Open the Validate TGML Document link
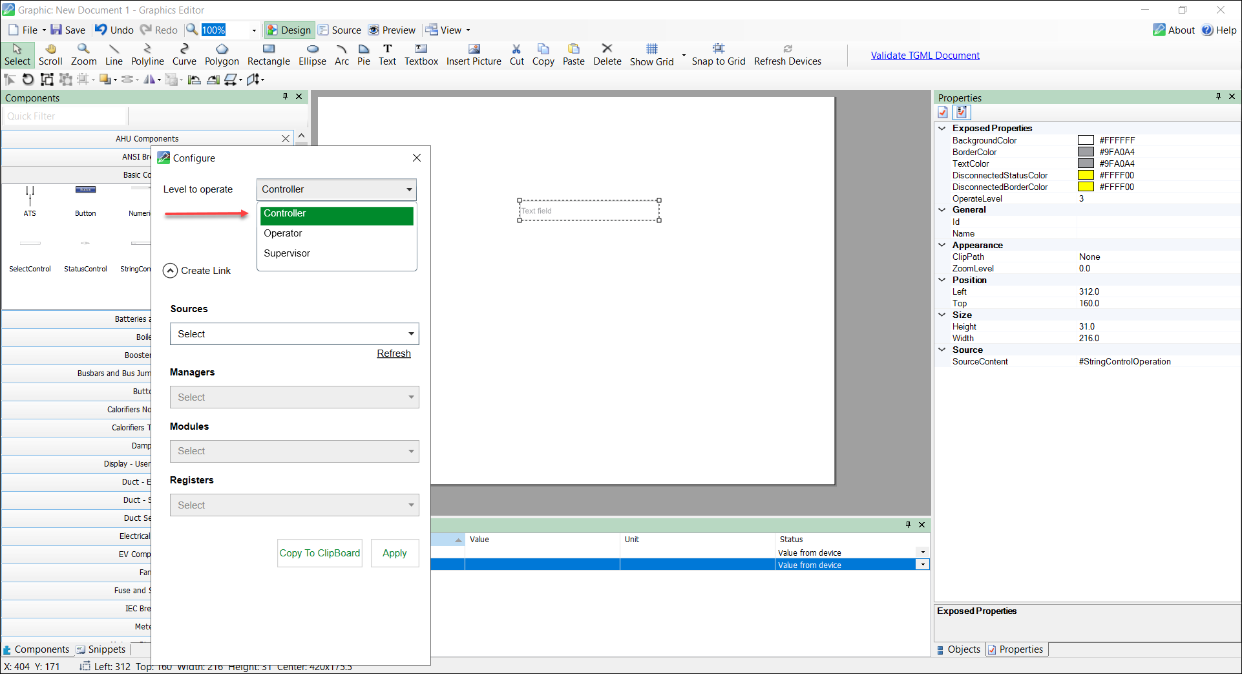 [x=925, y=56]
